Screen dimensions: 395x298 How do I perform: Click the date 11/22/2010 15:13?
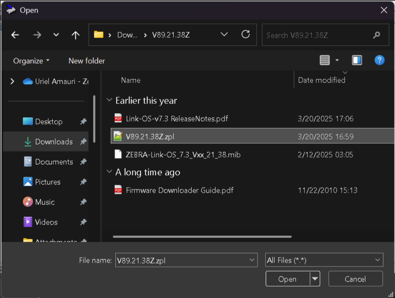[328, 190]
